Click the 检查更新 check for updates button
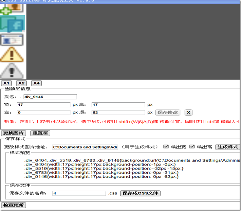 tap(14, 205)
